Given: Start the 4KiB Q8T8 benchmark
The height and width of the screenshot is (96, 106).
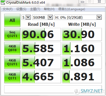Looking at the screenshot, I should coord(12,49).
